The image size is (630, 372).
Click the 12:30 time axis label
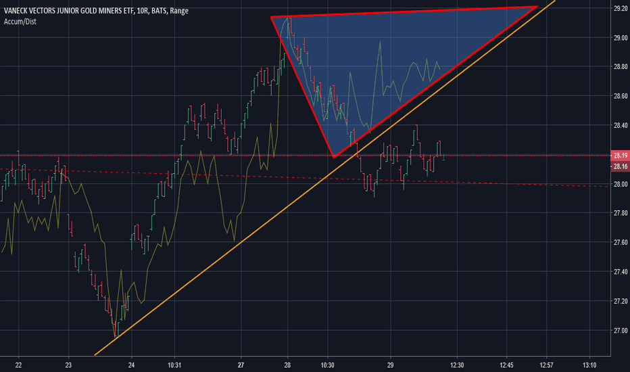(x=457, y=365)
